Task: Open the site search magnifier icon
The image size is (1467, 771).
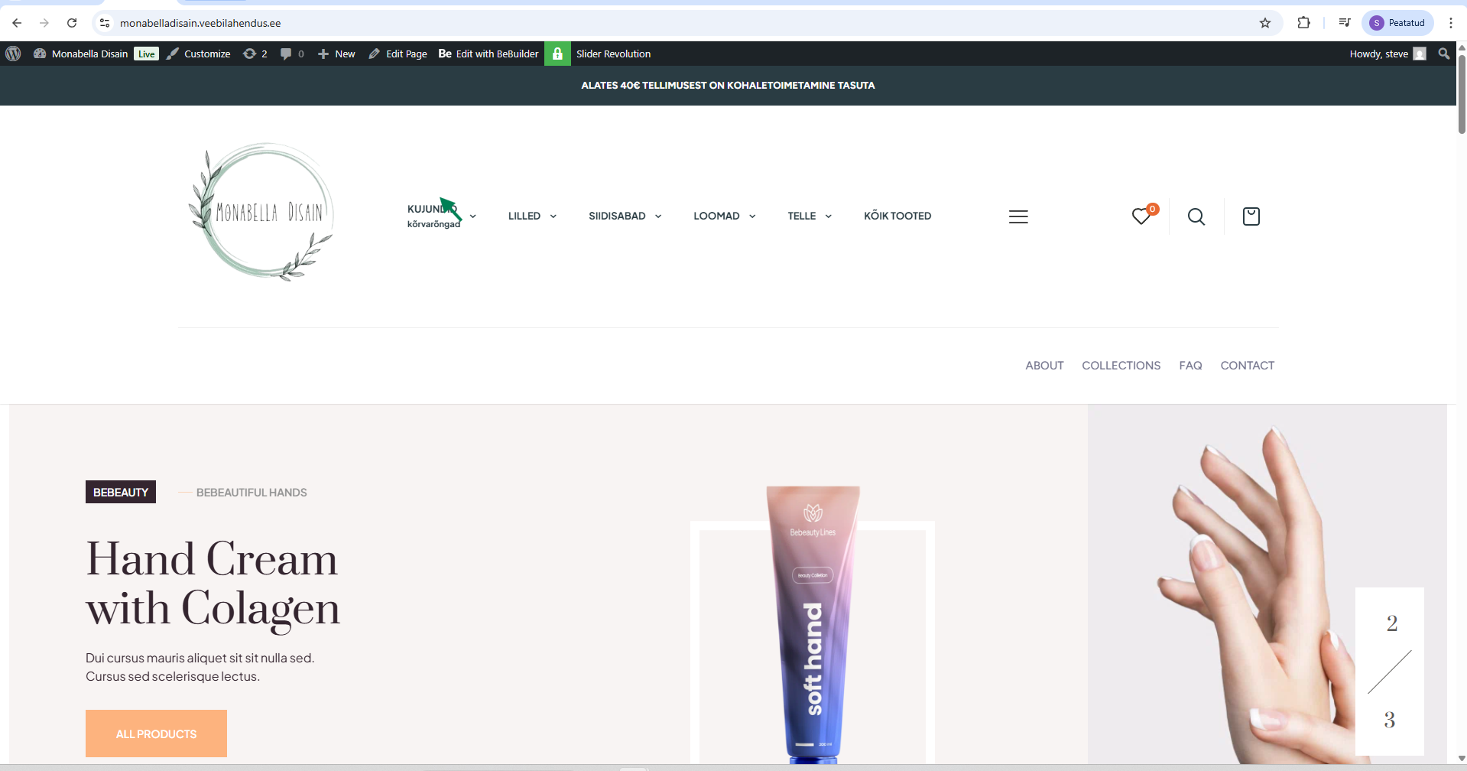Action: click(x=1196, y=217)
